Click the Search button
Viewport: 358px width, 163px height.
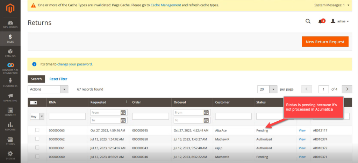(36, 79)
